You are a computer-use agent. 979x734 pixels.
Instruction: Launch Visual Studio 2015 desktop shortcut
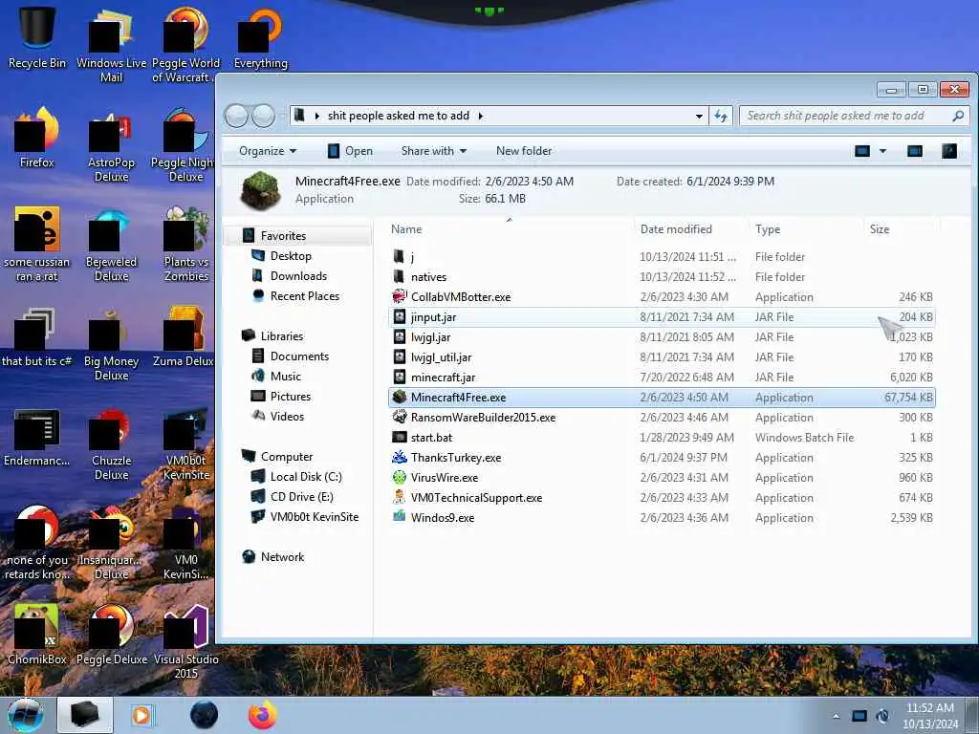tap(185, 641)
